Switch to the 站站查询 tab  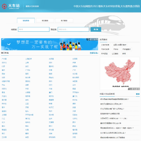tap(26, 20)
